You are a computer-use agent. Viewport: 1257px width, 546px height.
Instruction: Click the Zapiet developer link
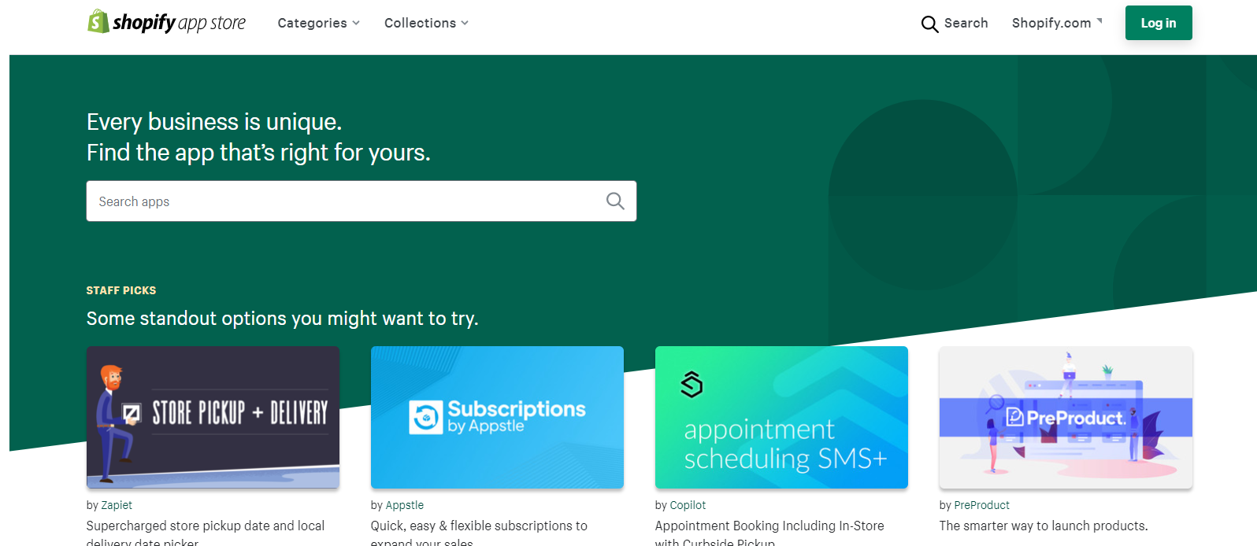[x=117, y=505]
